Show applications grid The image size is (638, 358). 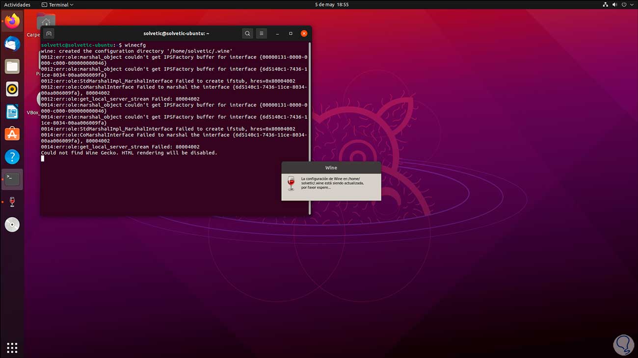coord(12,348)
